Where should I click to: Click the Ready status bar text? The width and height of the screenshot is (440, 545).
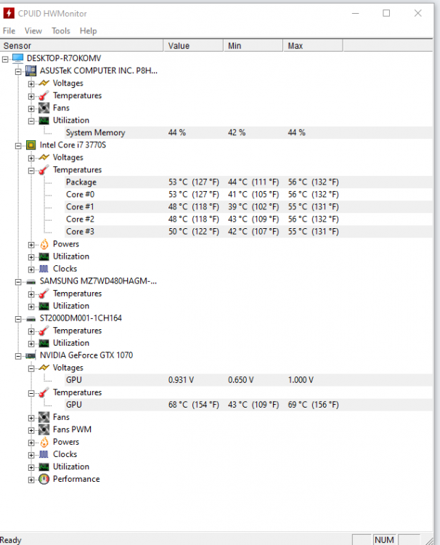pos(11,540)
